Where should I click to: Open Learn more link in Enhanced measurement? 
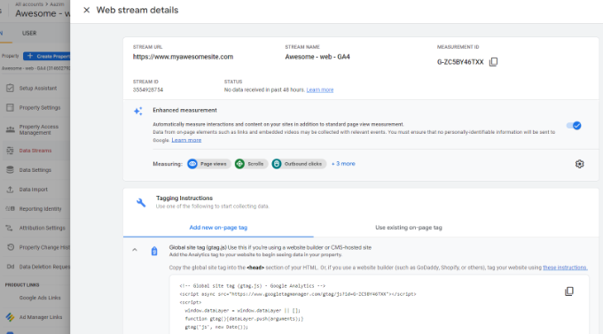(186, 140)
